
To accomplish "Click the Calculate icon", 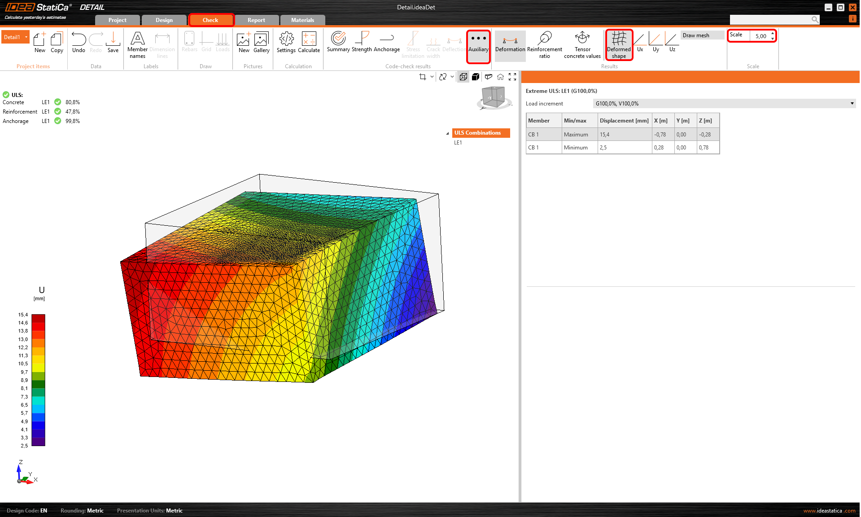I will [309, 42].
